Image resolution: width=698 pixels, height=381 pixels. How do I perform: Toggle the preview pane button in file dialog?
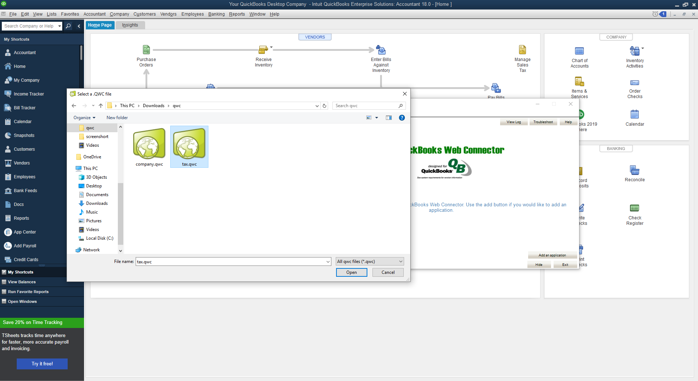tap(389, 118)
